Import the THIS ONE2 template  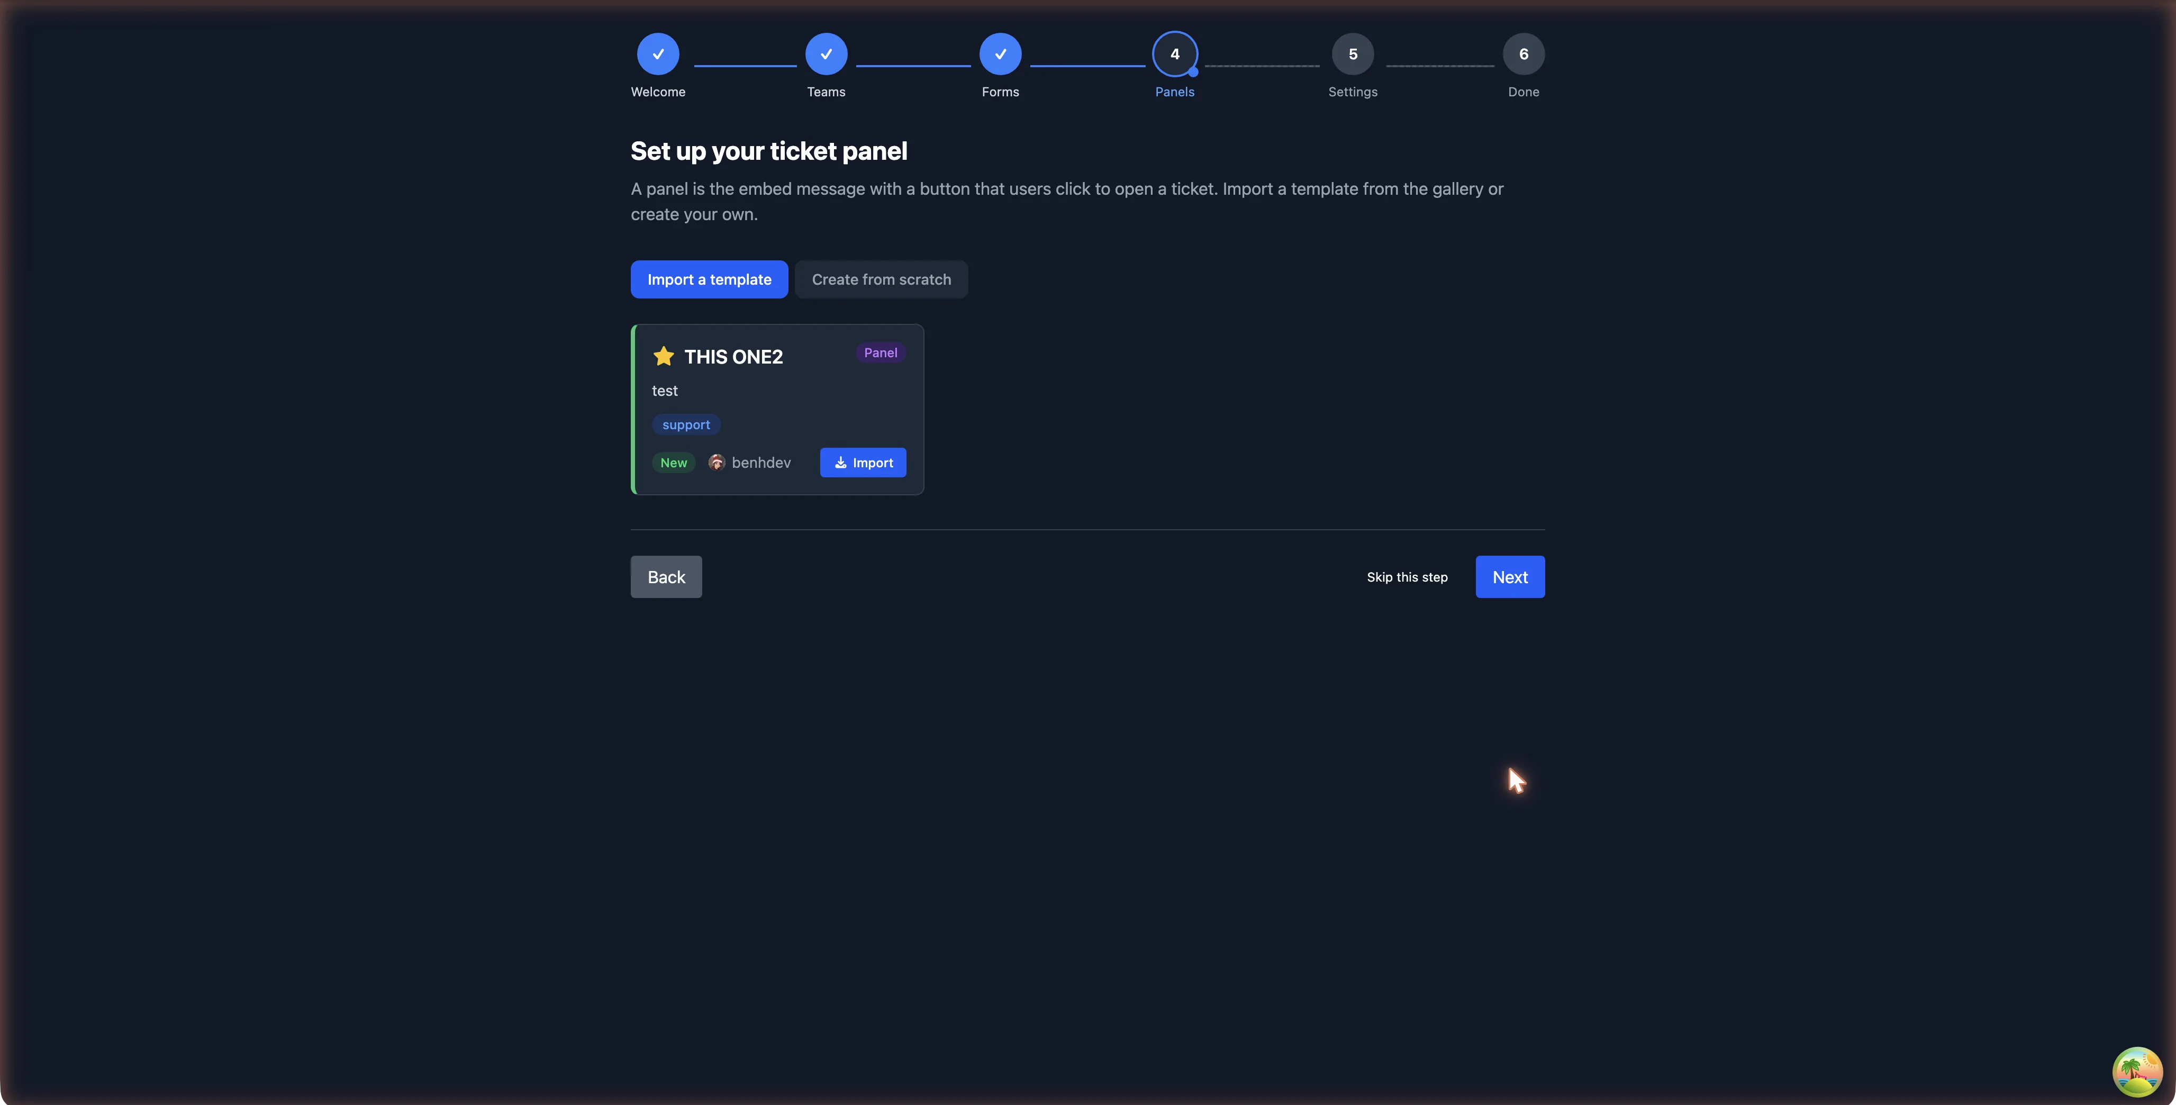click(863, 462)
